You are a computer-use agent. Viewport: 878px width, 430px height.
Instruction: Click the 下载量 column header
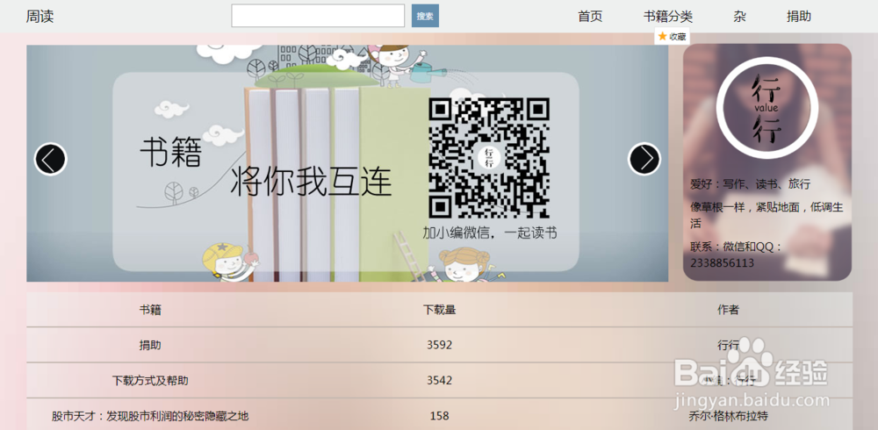coord(440,310)
